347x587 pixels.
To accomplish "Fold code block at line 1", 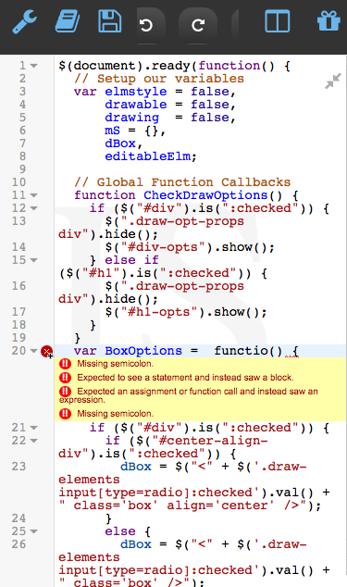I will [33, 66].
